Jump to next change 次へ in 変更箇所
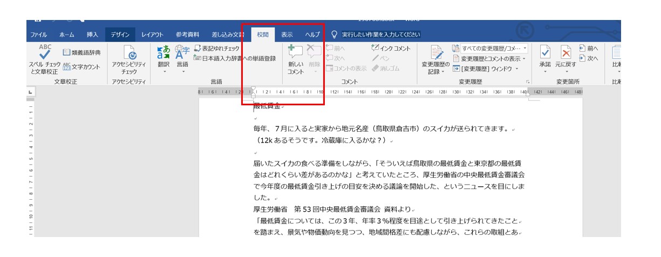This screenshot has width=661, height=257. (588, 58)
